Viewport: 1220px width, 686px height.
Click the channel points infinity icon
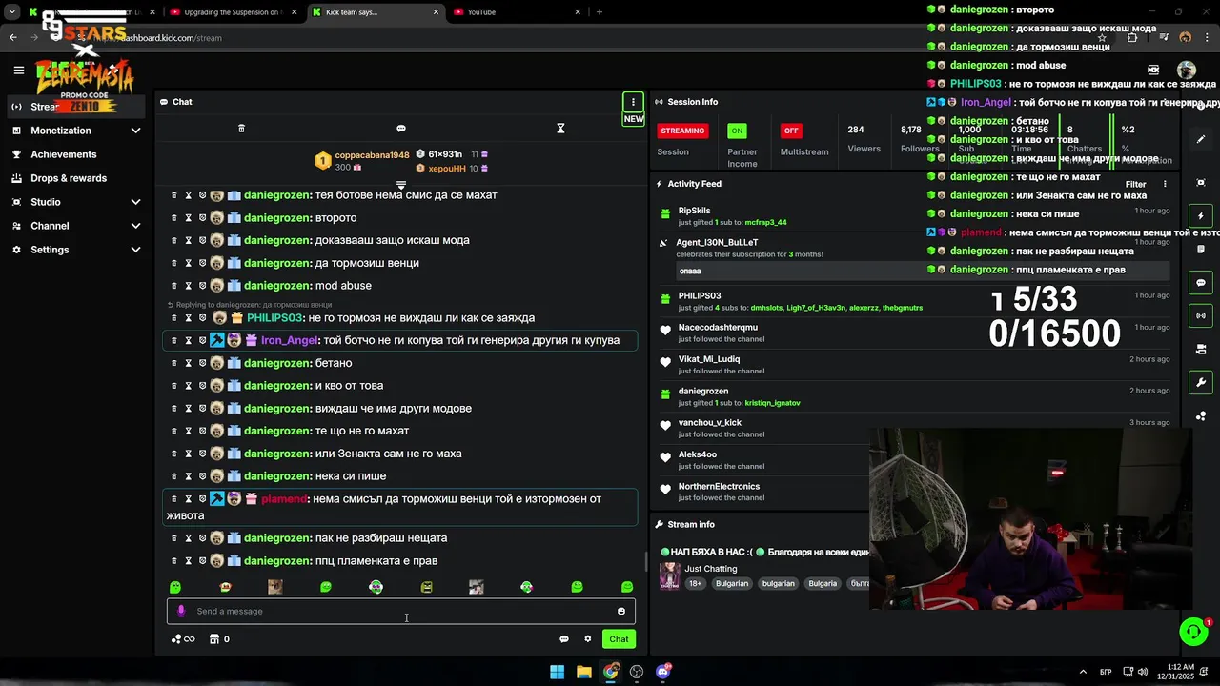(x=183, y=639)
